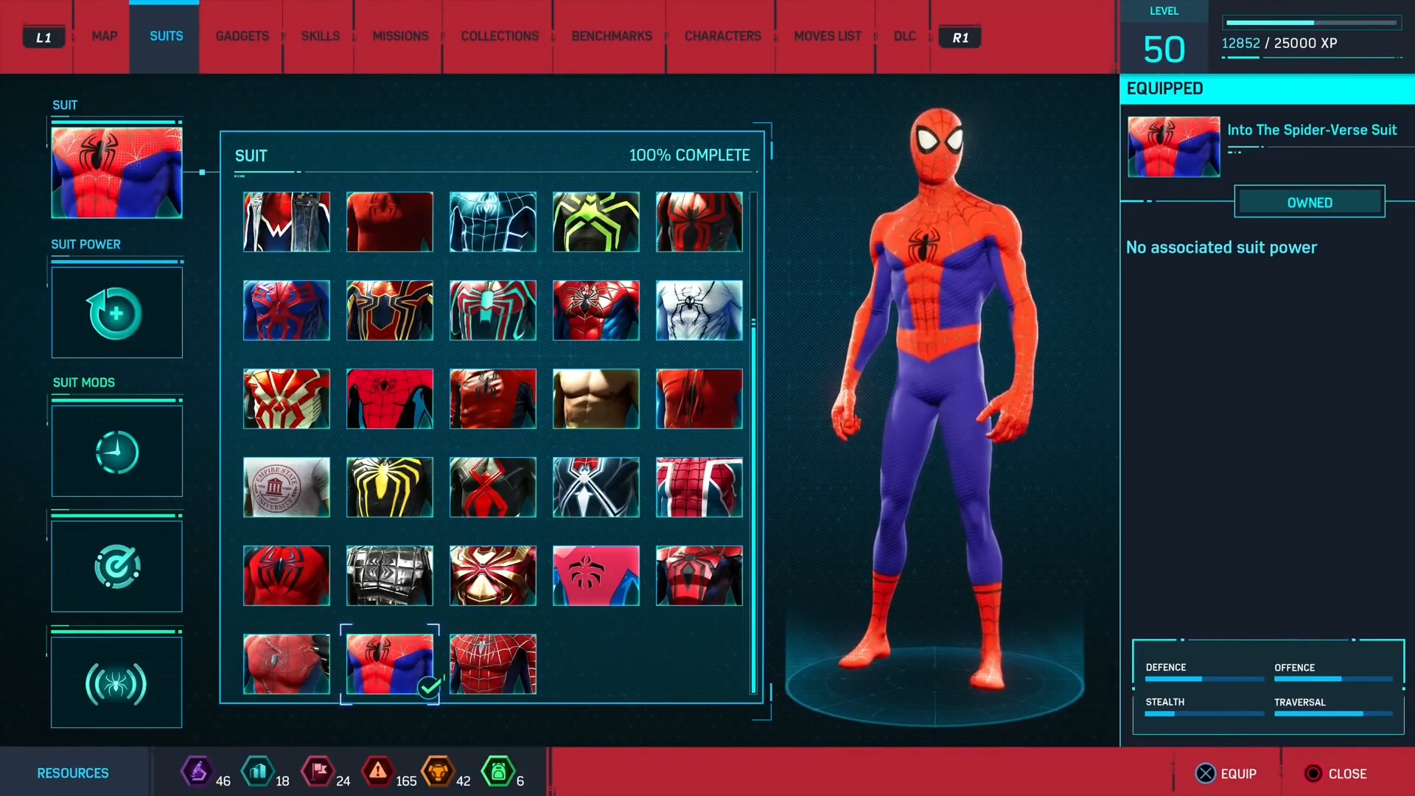View the BENCHMARKS tab
The image size is (1415, 796).
tap(612, 36)
